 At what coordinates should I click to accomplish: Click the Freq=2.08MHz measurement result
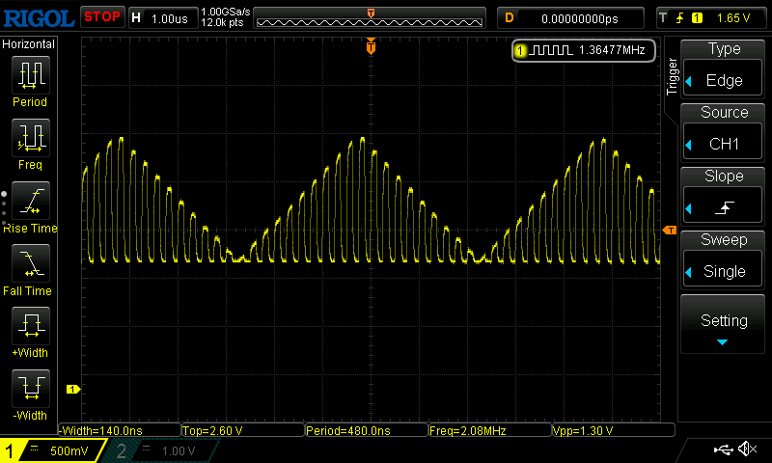pyautogui.click(x=490, y=430)
